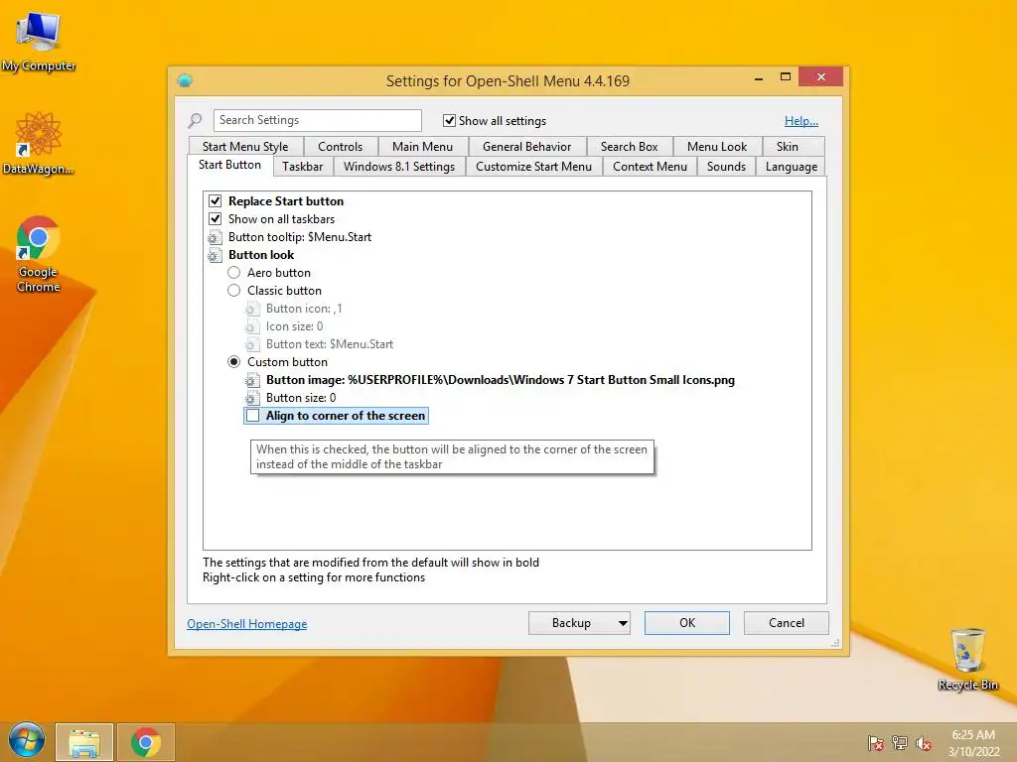The width and height of the screenshot is (1017, 762).
Task: Uncheck Show all settings
Action: (449, 120)
